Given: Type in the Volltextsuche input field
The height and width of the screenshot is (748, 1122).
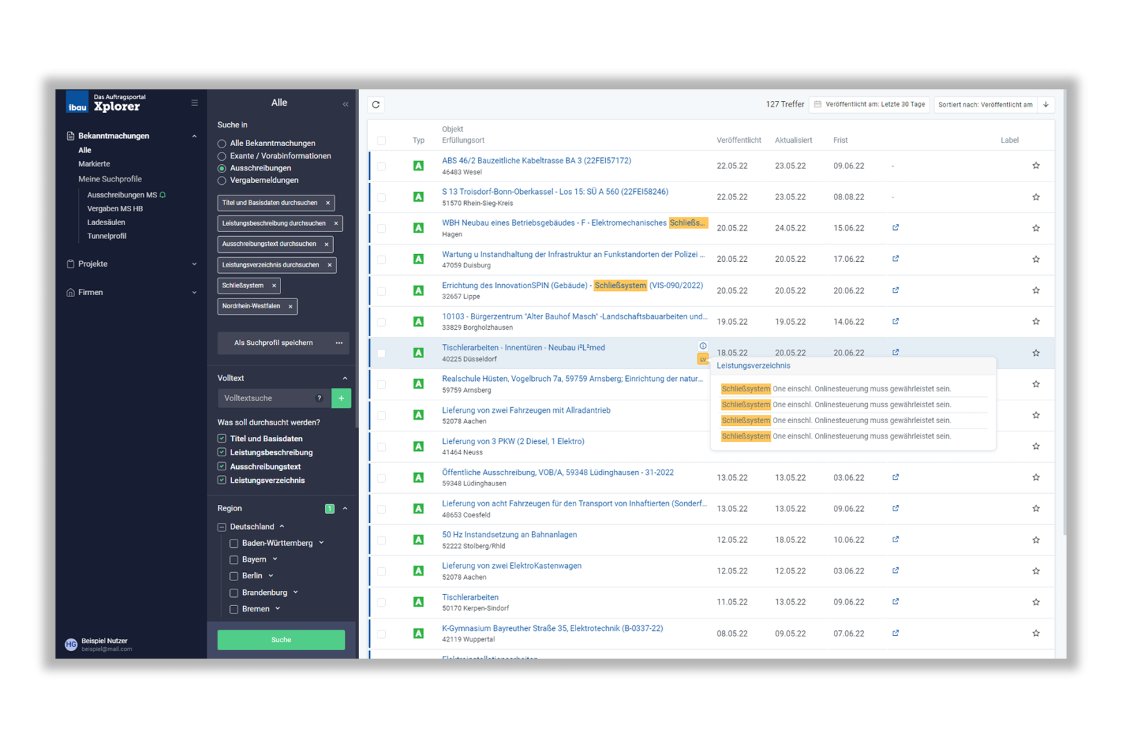Looking at the screenshot, I should [267, 398].
